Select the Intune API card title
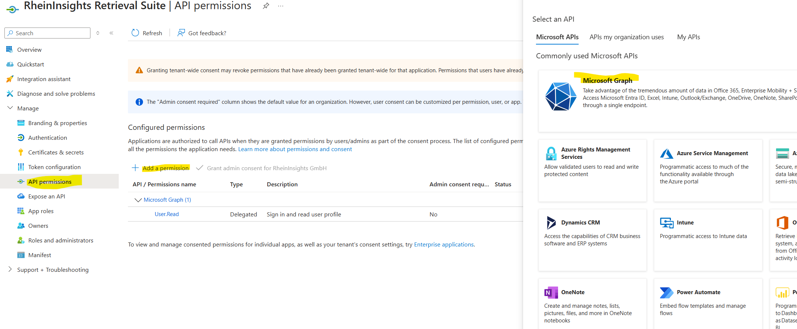 (x=685, y=223)
